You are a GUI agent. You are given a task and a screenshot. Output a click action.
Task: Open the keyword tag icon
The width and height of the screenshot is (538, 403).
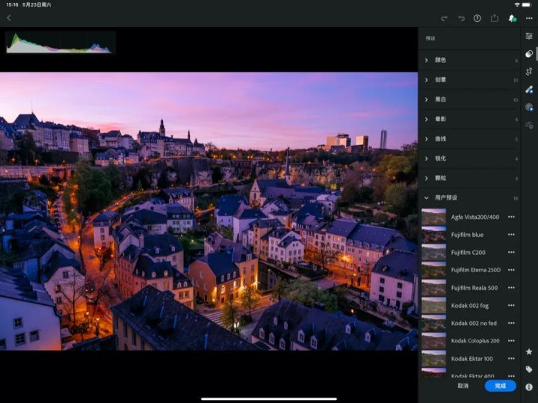tap(529, 369)
